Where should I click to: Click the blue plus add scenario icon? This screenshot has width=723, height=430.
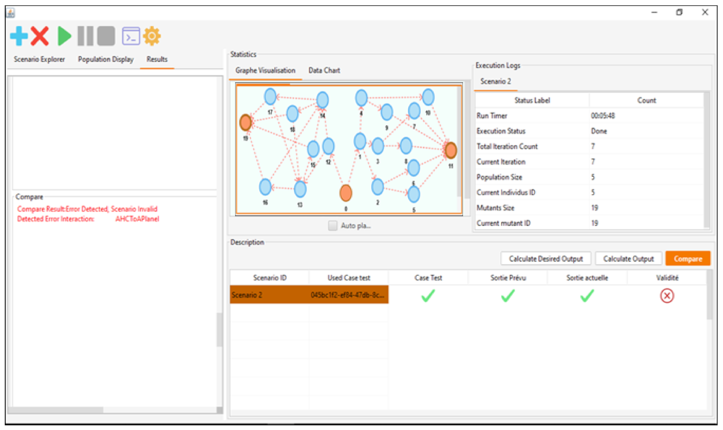point(19,36)
